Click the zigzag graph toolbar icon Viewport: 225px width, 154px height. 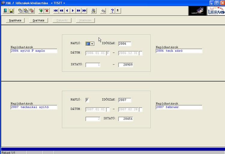coord(103,11)
